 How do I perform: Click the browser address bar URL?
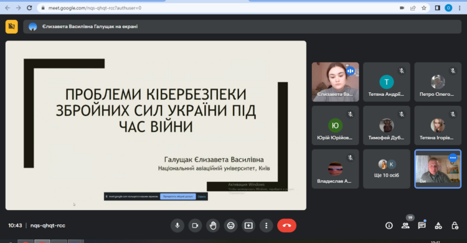95,8
